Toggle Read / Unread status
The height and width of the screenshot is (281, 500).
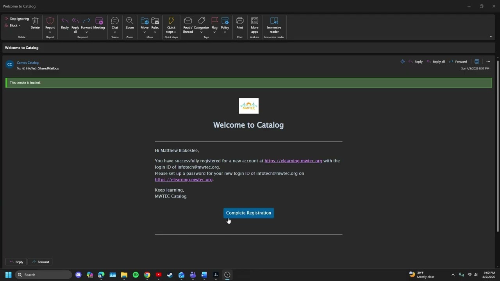(x=188, y=25)
